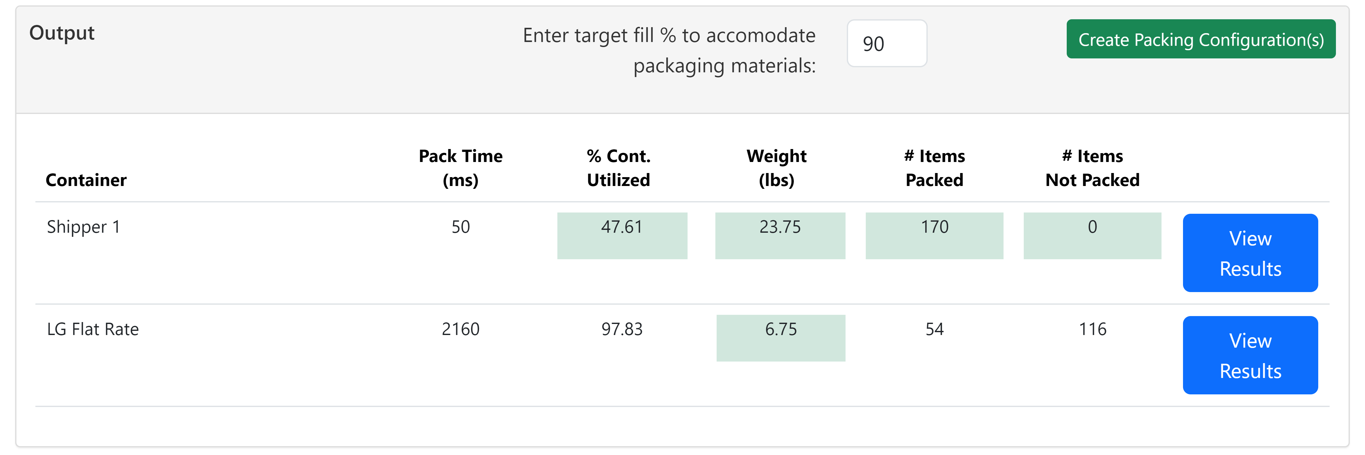Select the Weight (lbs) column header
The height and width of the screenshot is (455, 1365).
point(776,168)
